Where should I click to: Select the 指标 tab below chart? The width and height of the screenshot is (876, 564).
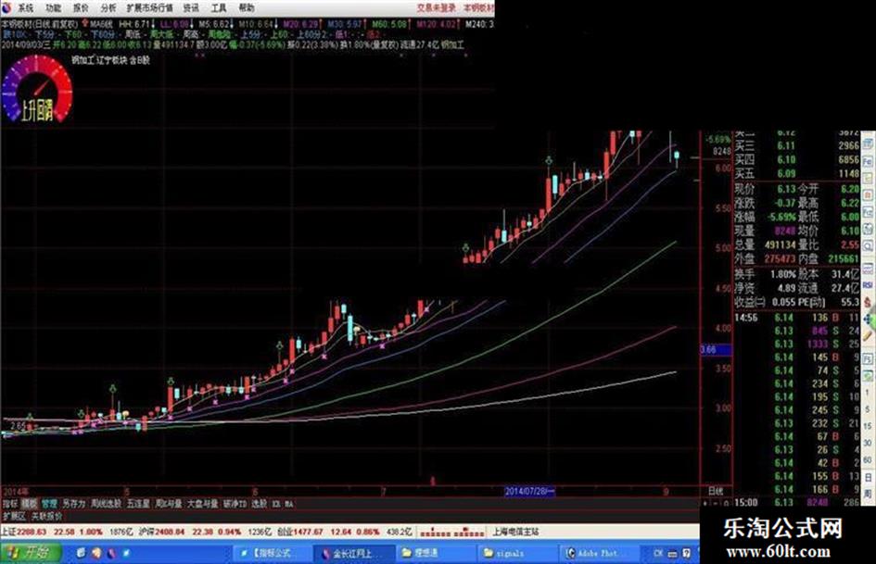coord(9,504)
